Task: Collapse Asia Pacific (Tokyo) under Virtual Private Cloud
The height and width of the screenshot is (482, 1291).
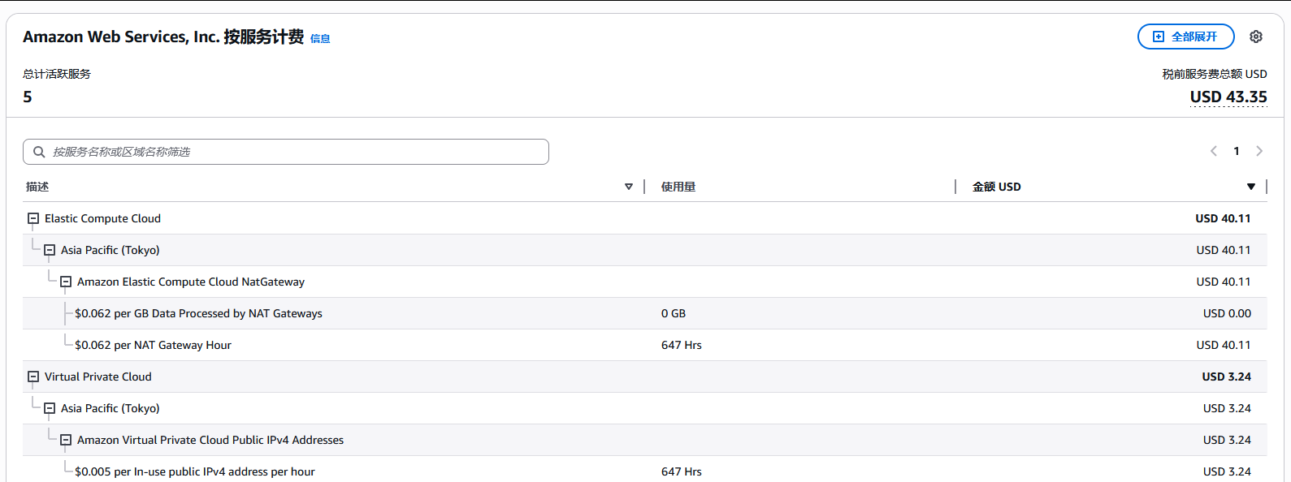Action: pyautogui.click(x=50, y=408)
